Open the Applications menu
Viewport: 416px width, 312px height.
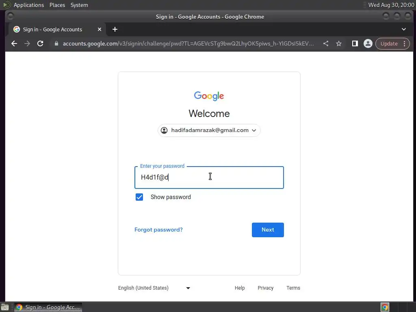(x=29, y=5)
